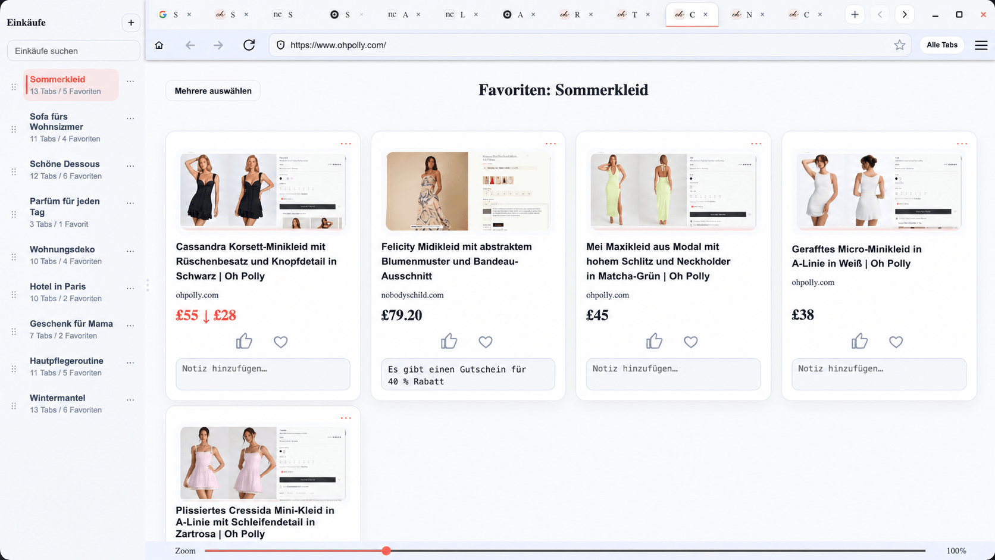The width and height of the screenshot is (995, 560).
Task: Edit the Gutschein note on Felicity Midikleid
Action: [x=468, y=375]
